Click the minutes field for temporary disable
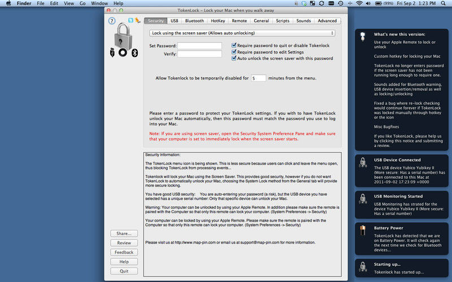This screenshot has width=452, height=282. 258,78
